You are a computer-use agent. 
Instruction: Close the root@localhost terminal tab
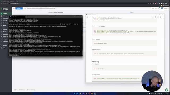coord(24,17)
